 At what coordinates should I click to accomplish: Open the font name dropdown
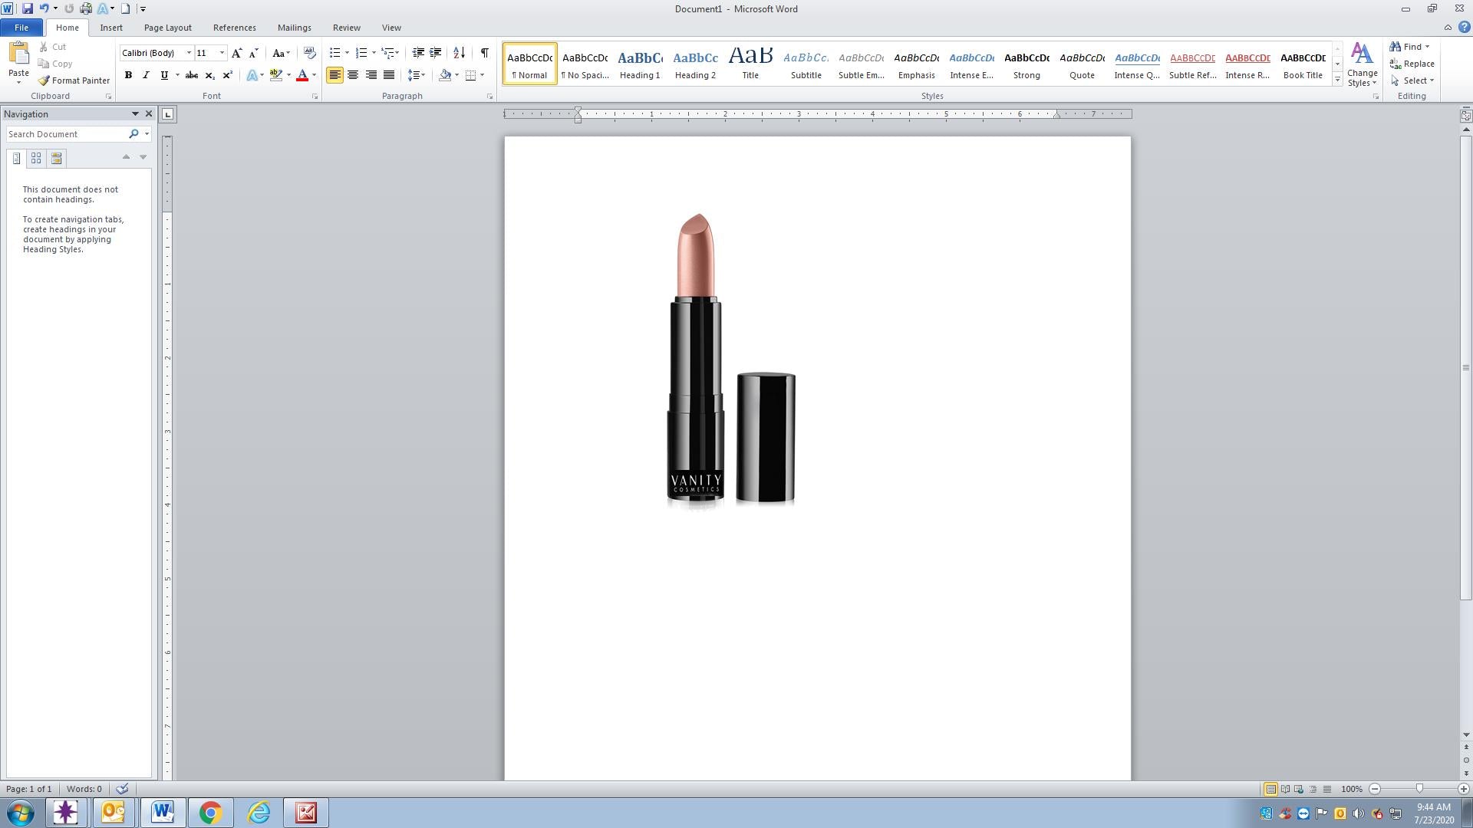click(x=189, y=53)
